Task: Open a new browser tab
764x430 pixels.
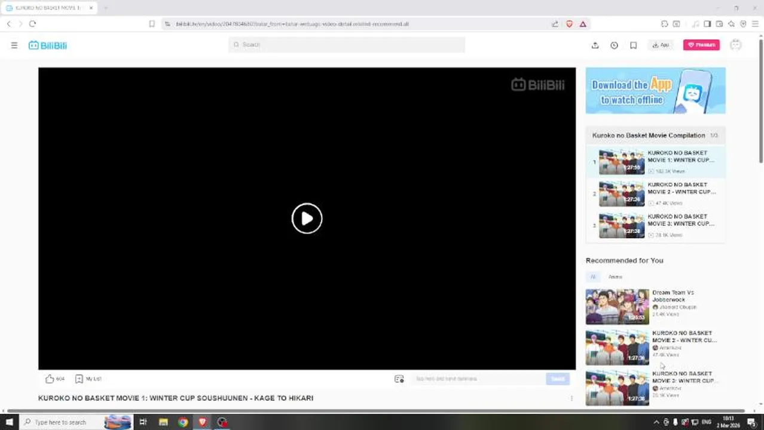Action: click(105, 8)
